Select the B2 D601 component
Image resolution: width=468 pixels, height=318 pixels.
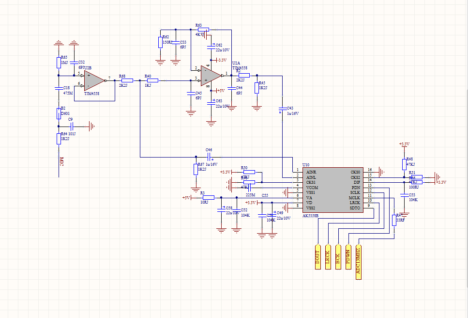(59, 114)
